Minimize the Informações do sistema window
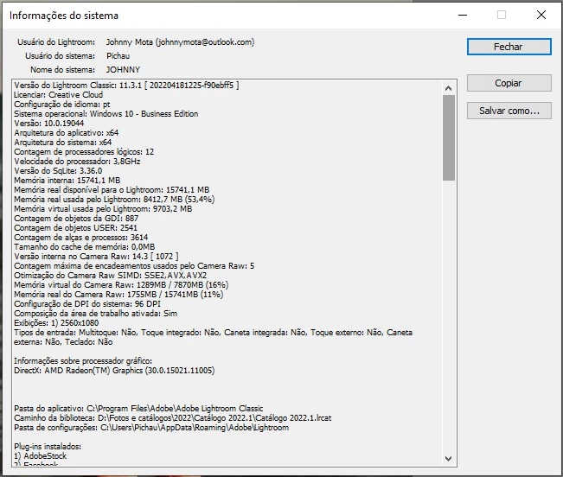This screenshot has width=563, height=477. click(463, 15)
